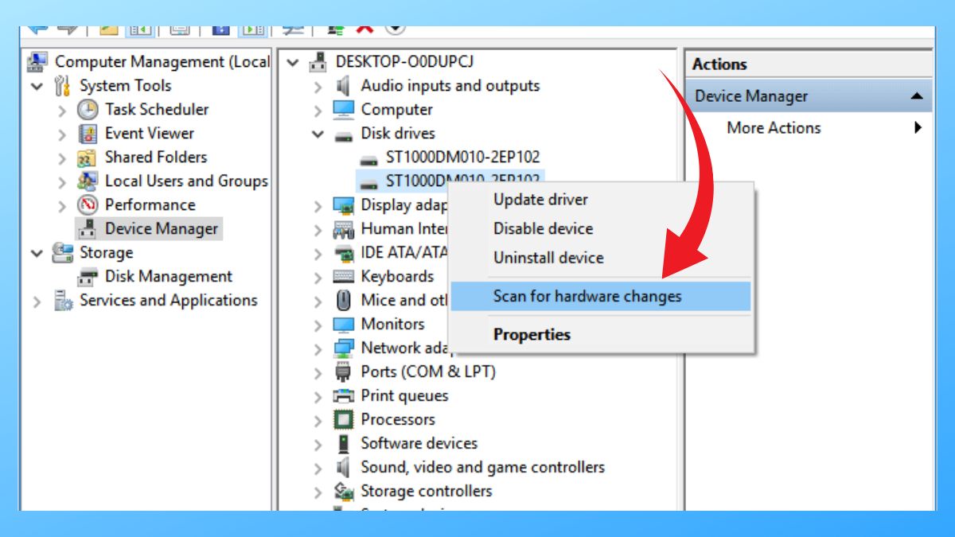
Task: Click the Shared Folders icon
Action: (88, 158)
